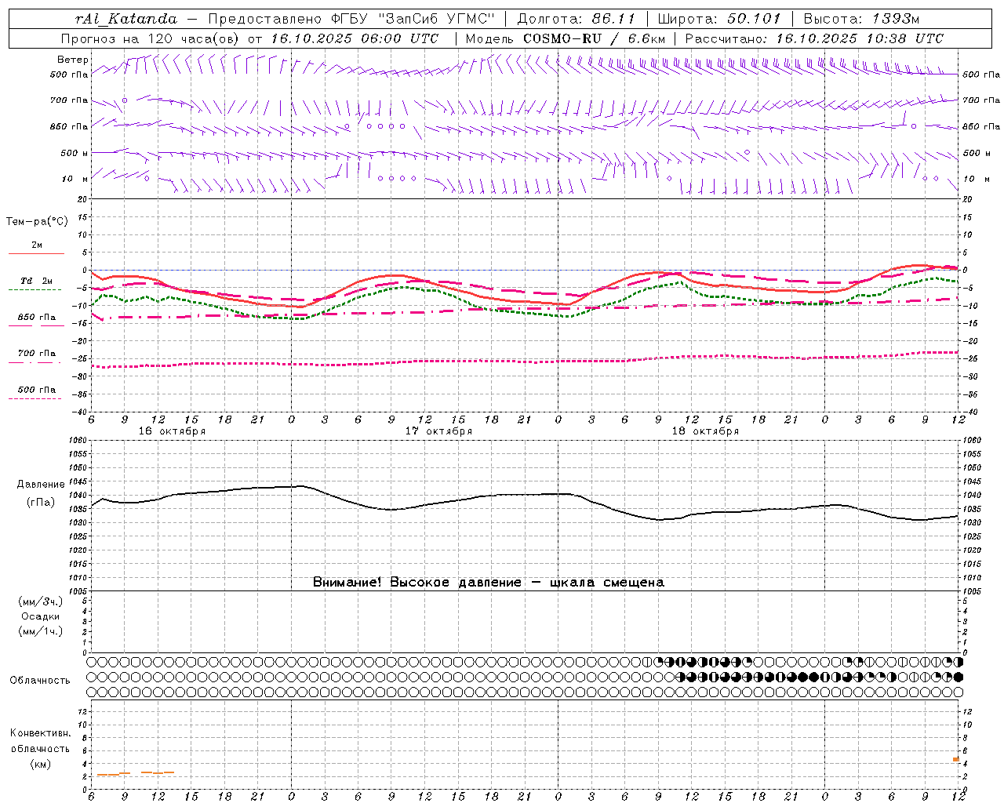Click the (гПа) pressure unit label

[x=41, y=503]
